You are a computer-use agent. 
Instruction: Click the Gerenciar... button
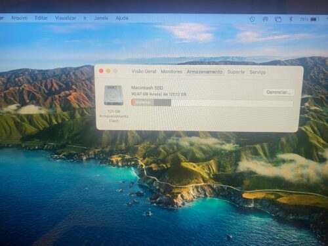(x=278, y=92)
